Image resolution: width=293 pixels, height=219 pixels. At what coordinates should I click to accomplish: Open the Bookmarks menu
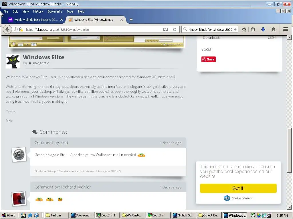[55, 11]
